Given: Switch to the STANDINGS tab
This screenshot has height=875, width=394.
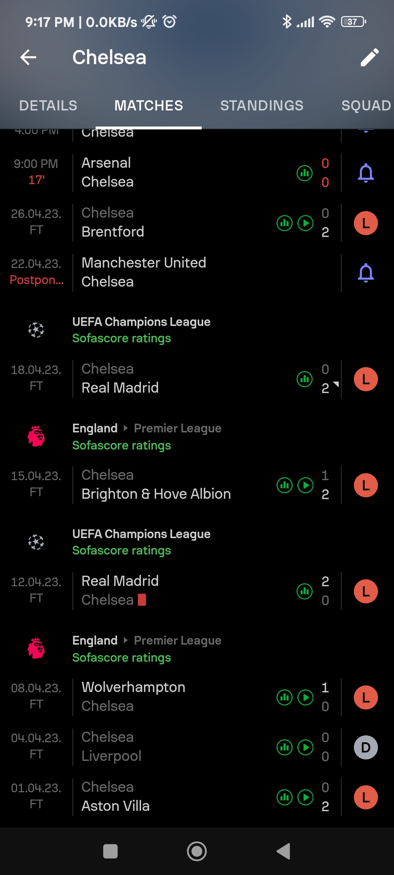Looking at the screenshot, I should 262,106.
